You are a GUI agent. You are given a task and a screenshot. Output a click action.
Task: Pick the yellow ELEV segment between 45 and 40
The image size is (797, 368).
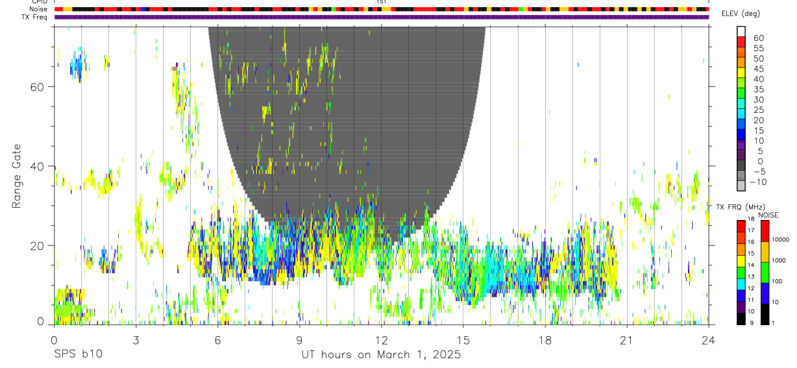(741, 73)
